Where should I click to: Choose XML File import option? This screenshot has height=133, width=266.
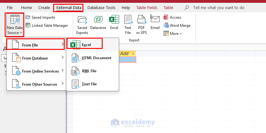tap(93, 71)
